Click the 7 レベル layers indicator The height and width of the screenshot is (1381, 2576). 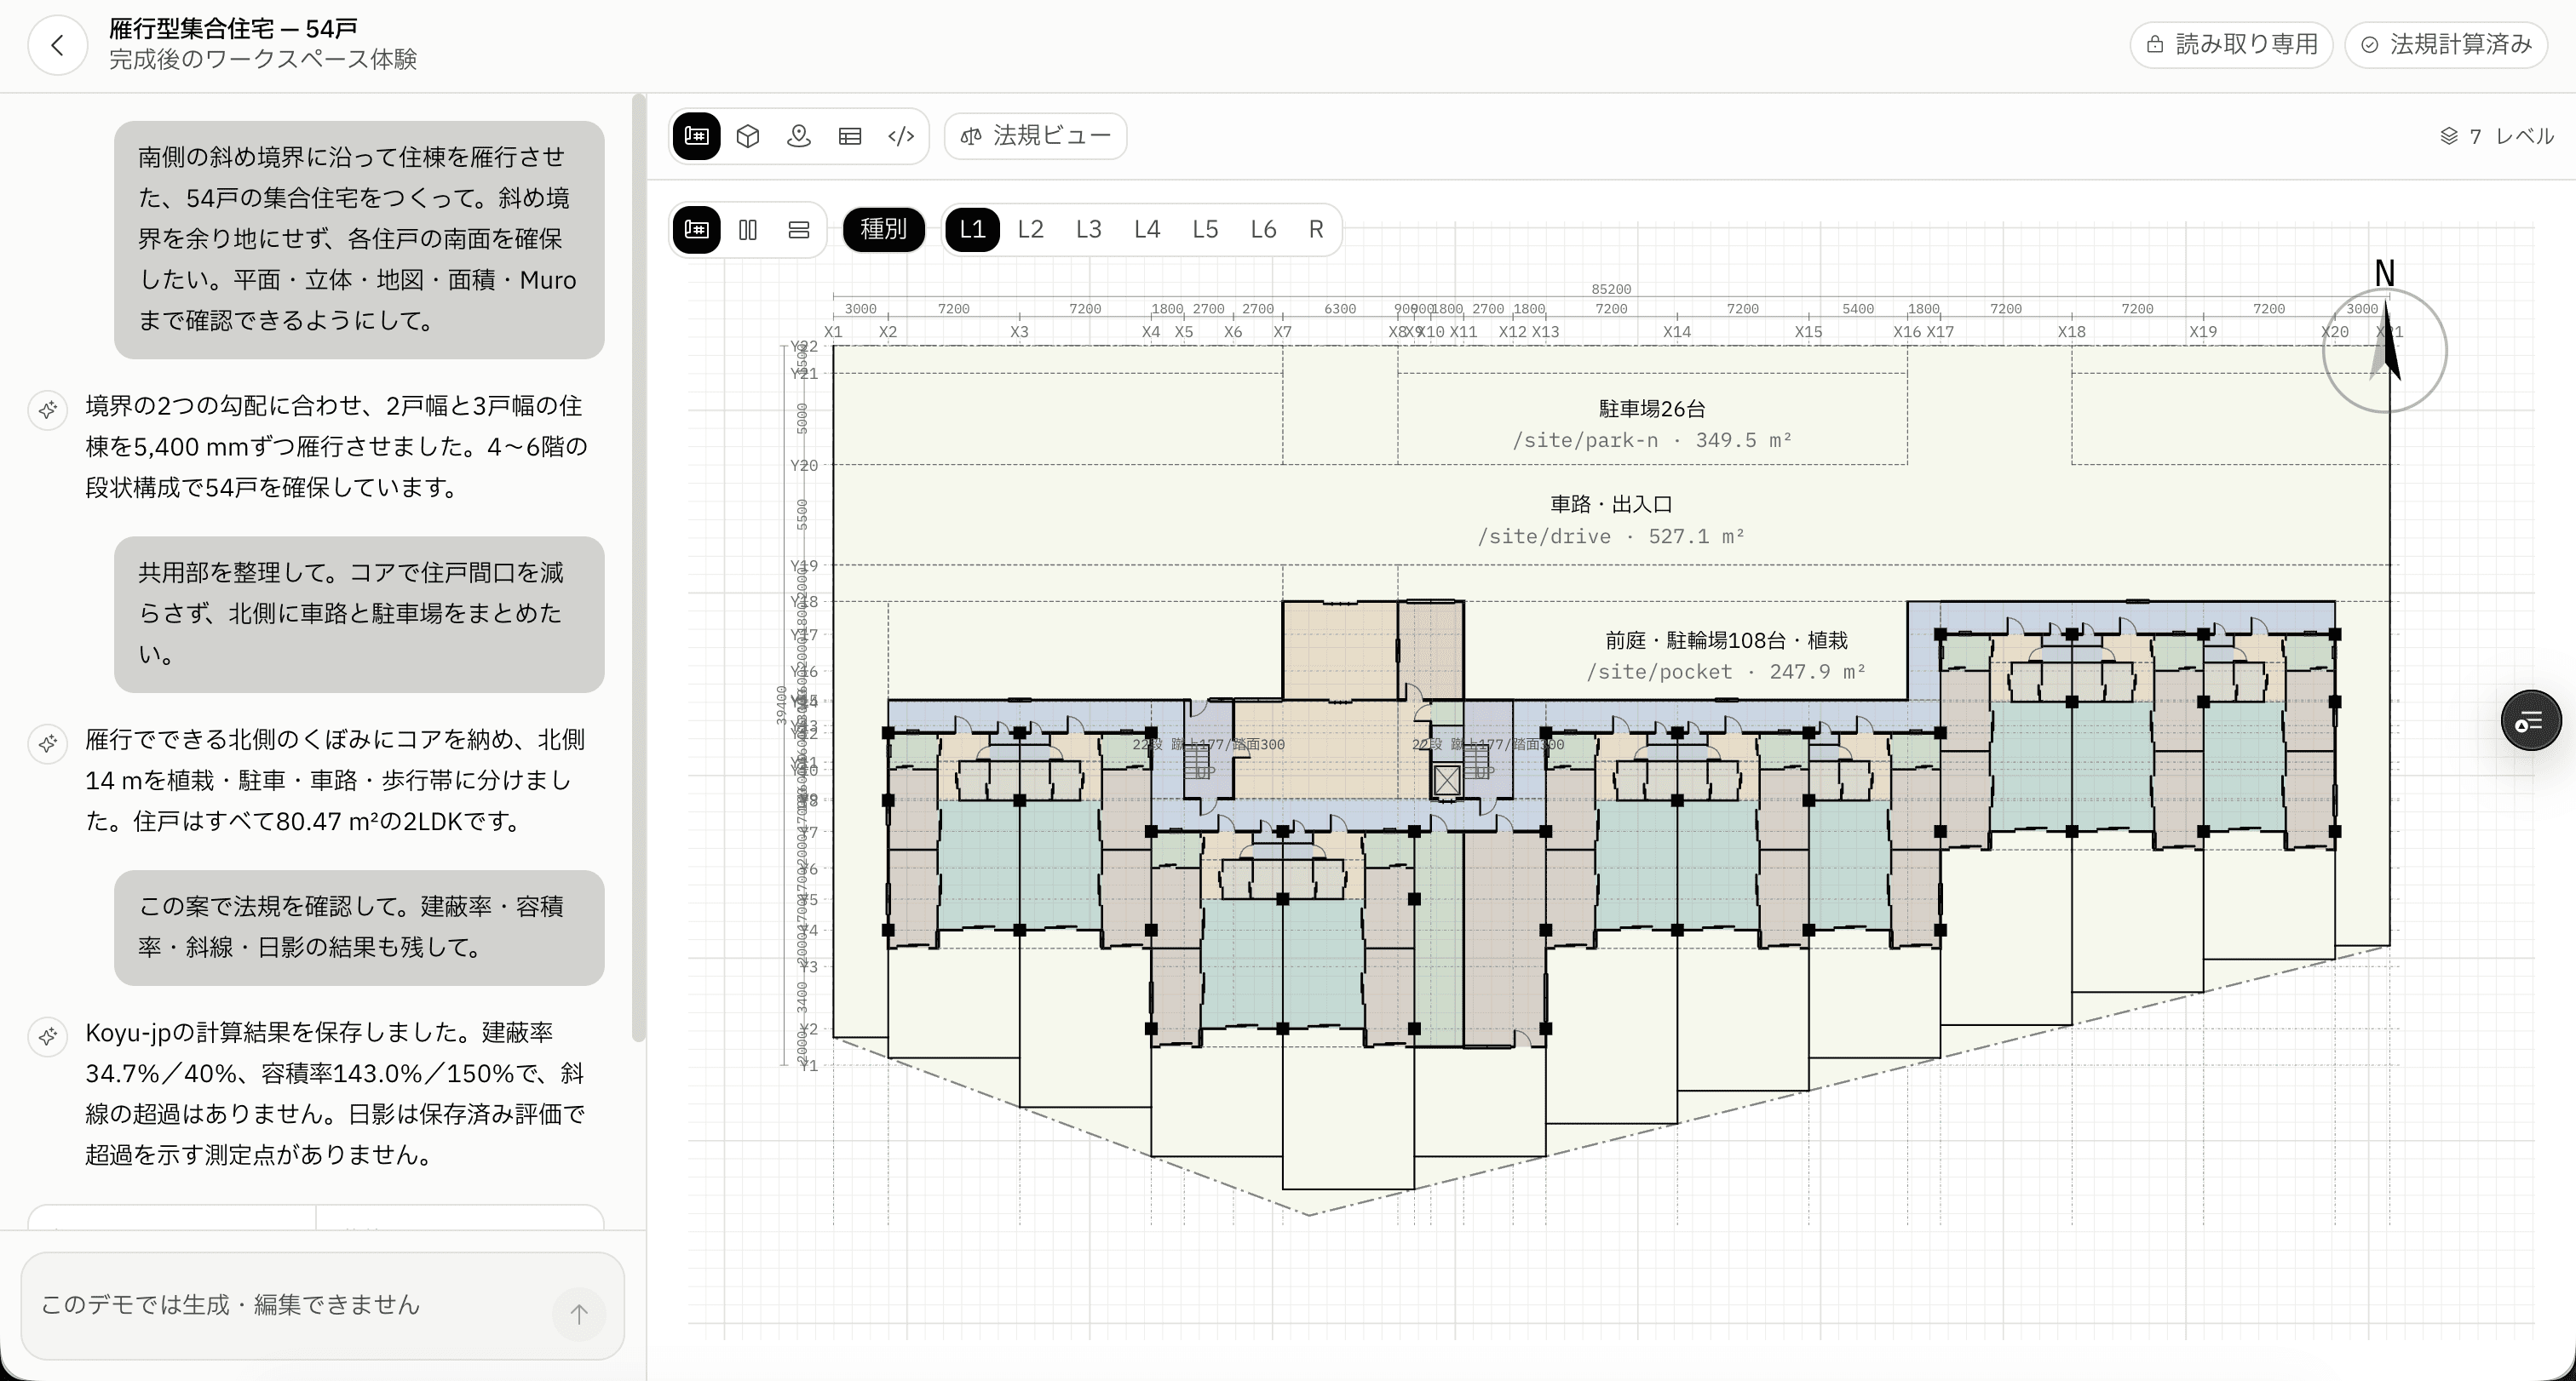click(x=2496, y=136)
